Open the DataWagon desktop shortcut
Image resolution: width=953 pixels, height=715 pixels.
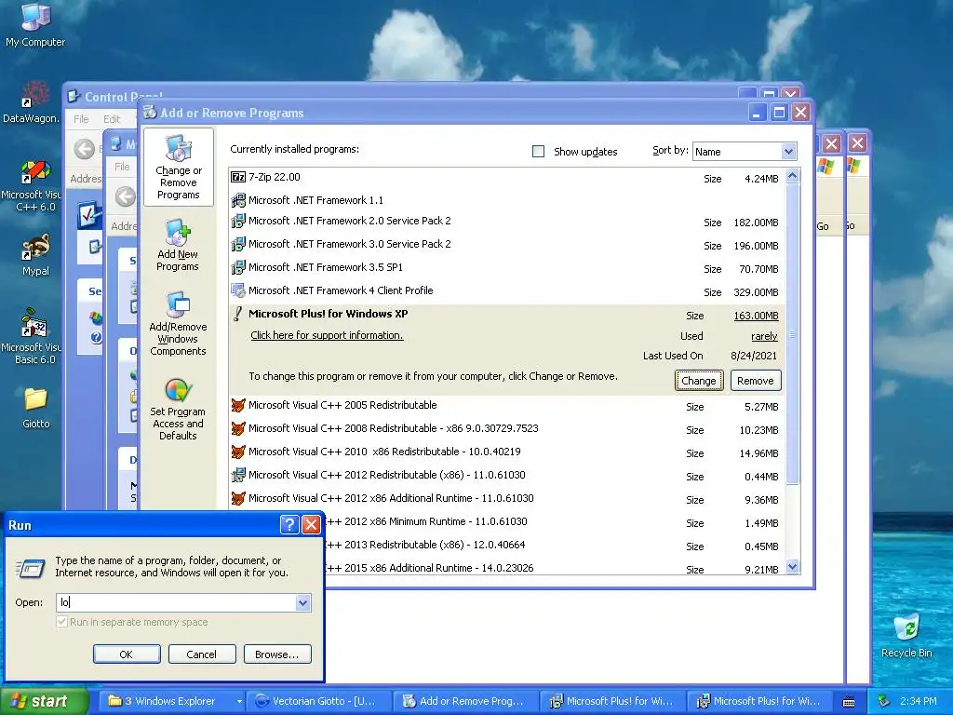point(32,102)
